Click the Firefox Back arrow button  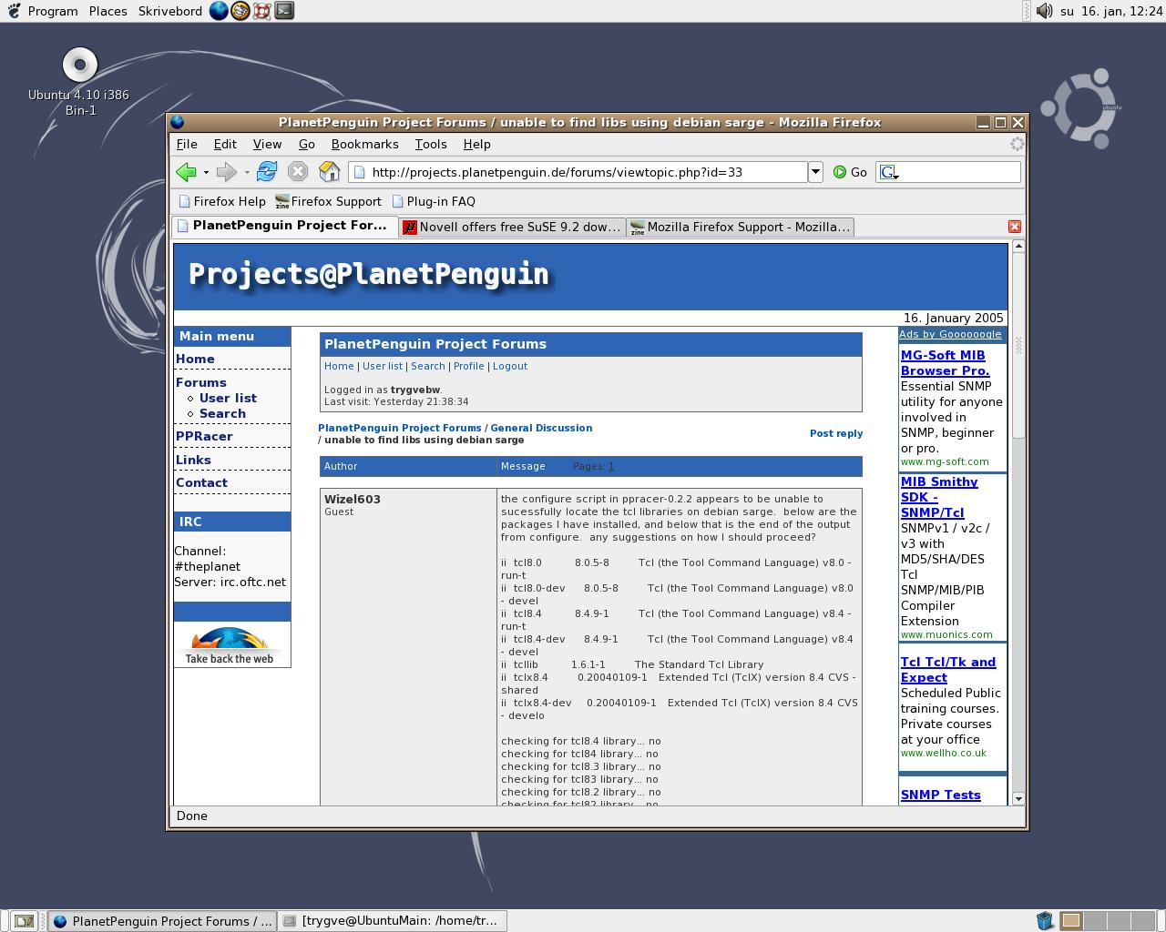click(x=186, y=172)
